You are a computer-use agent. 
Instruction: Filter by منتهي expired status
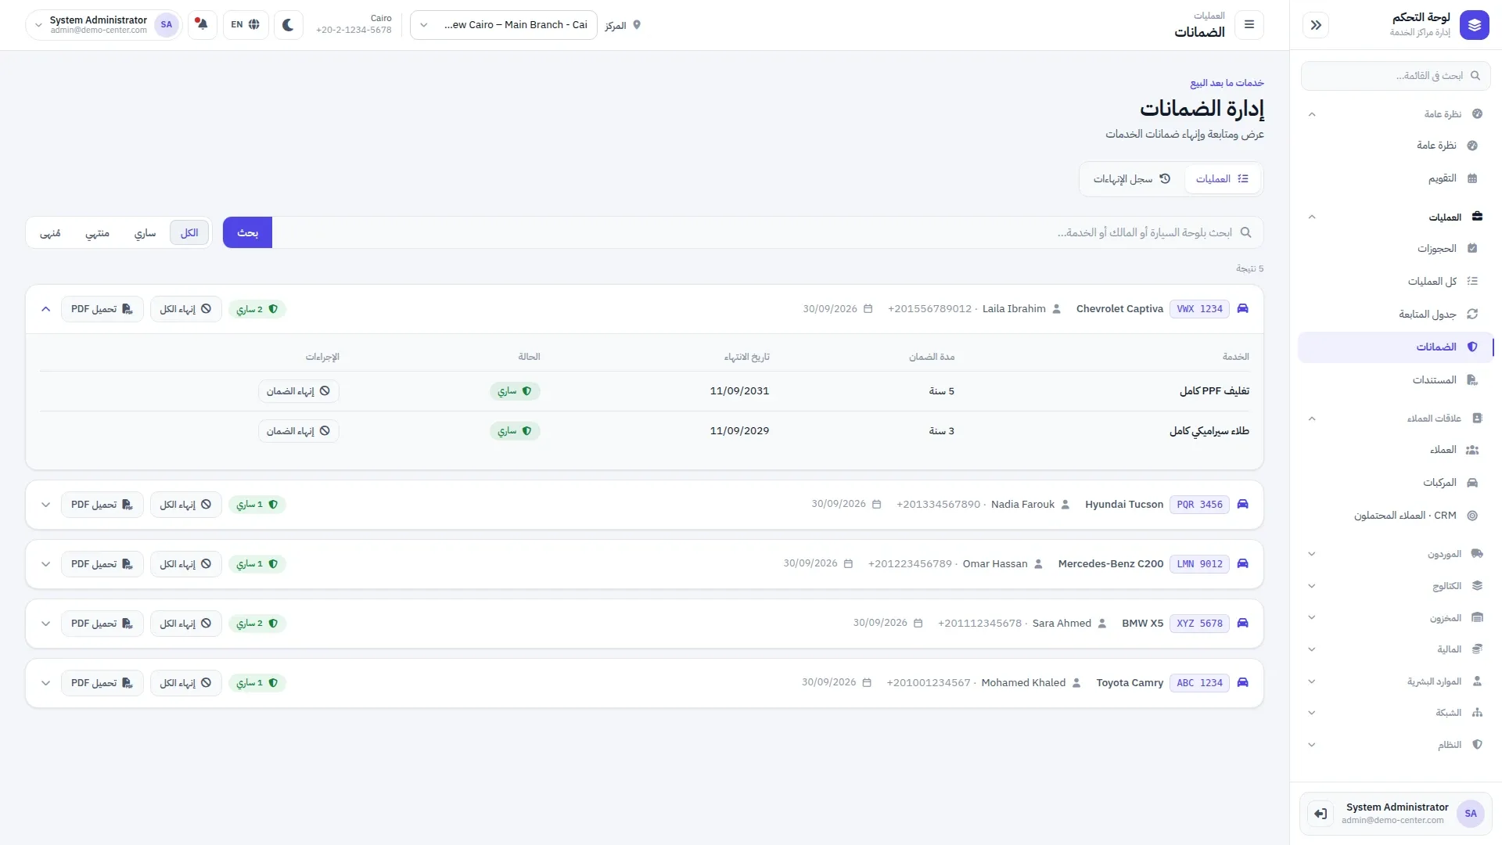[97, 232]
